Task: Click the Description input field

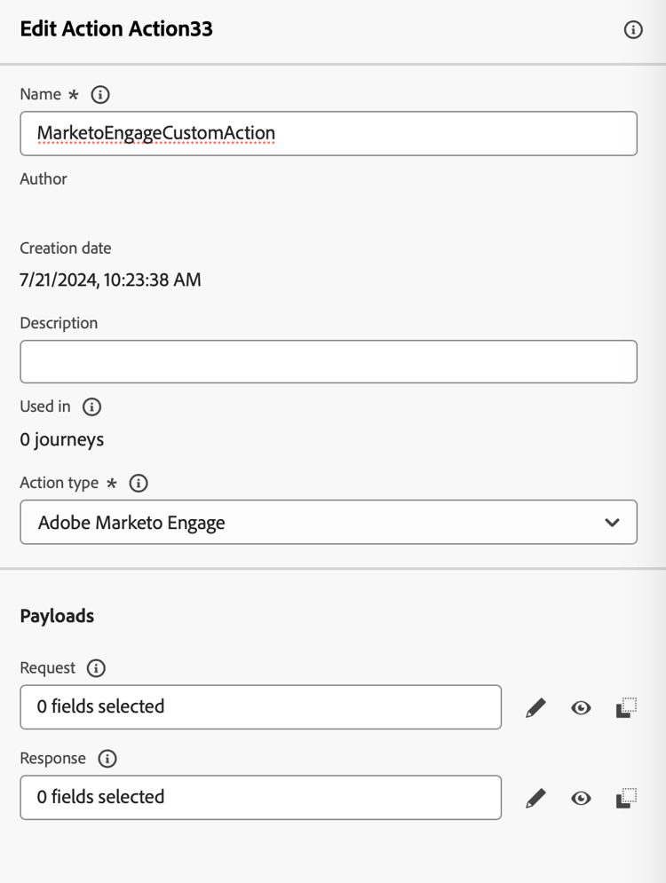Action: pos(329,361)
